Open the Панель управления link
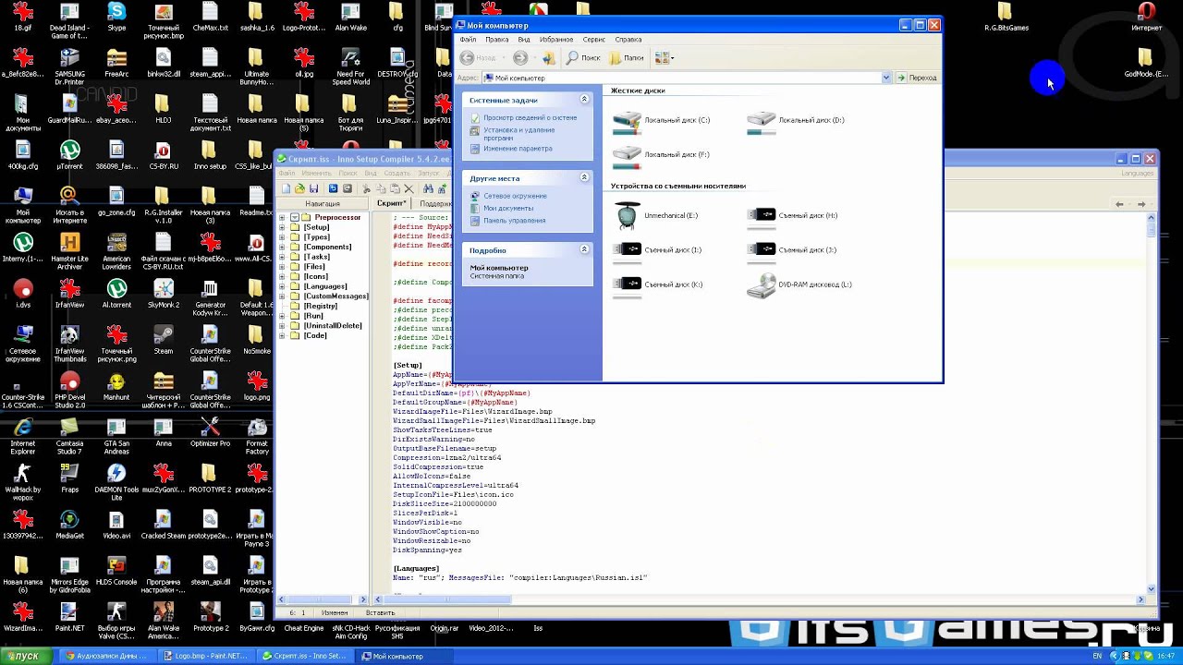The image size is (1183, 665). [x=514, y=221]
